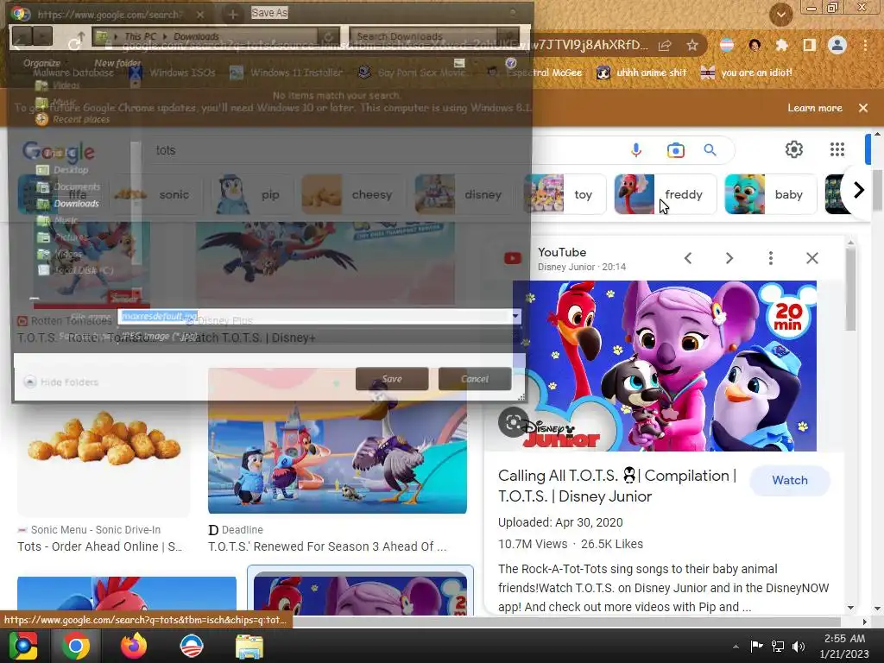Open Chrome side panel icon
Viewport: 884px width, 663px height.
[x=809, y=45]
